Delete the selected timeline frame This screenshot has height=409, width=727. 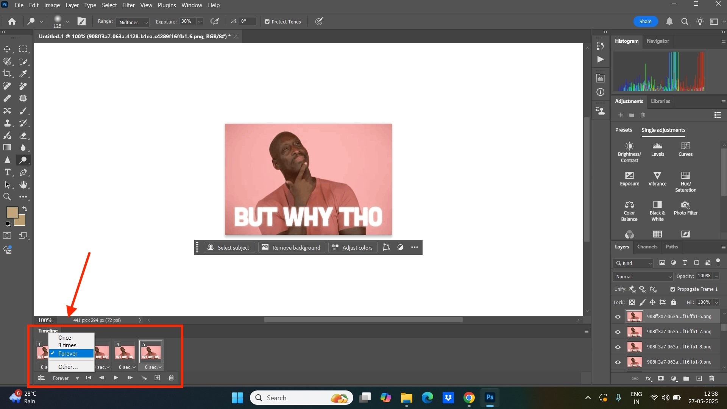click(171, 378)
